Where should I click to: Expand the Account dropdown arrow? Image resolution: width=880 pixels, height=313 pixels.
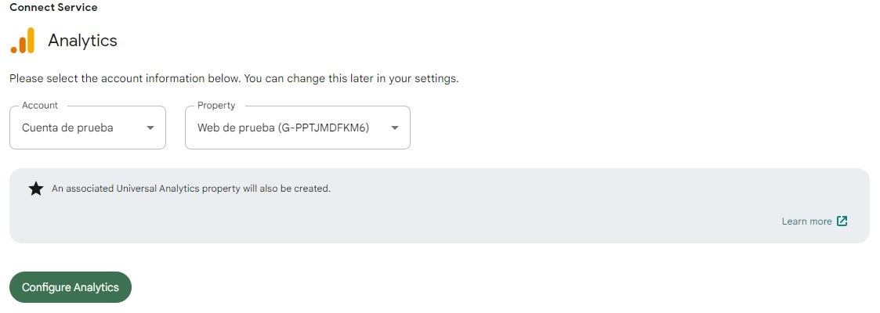tap(150, 128)
